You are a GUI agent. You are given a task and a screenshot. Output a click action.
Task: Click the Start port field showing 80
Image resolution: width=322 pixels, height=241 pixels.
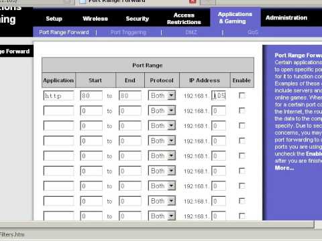[91, 96]
